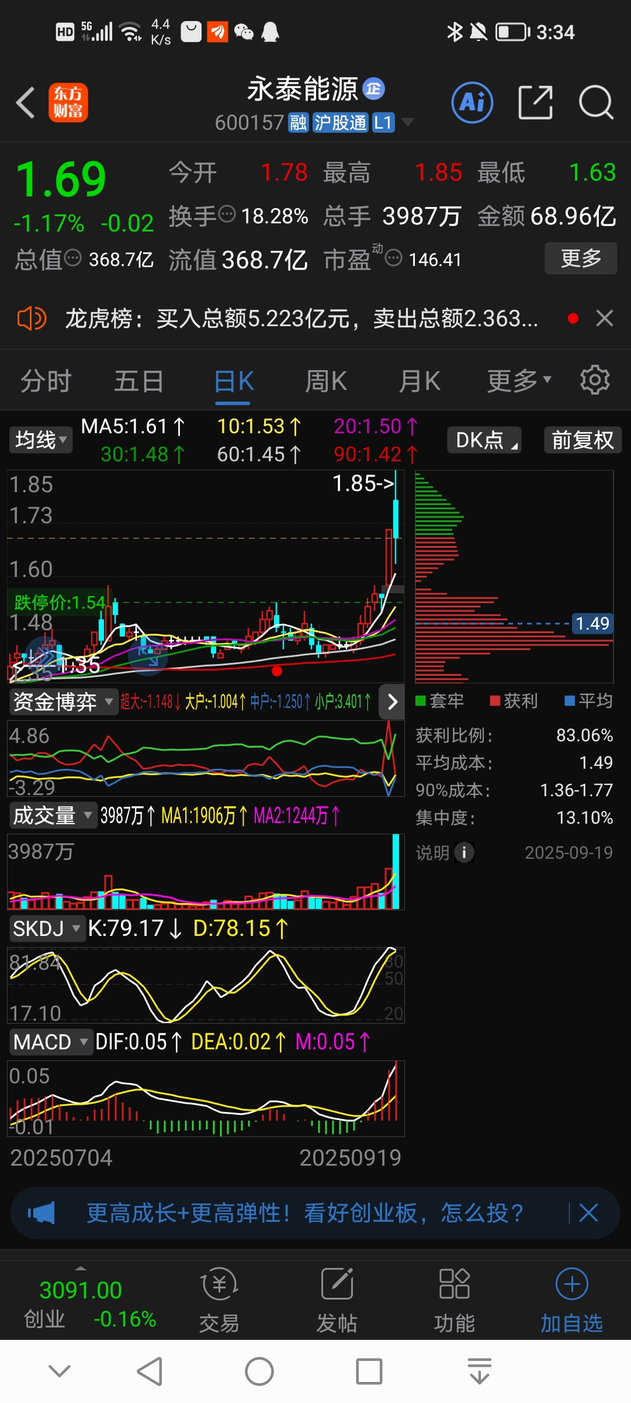Open the SKDJ indicator dropdown
The image size is (631, 1403).
pyautogui.click(x=47, y=928)
